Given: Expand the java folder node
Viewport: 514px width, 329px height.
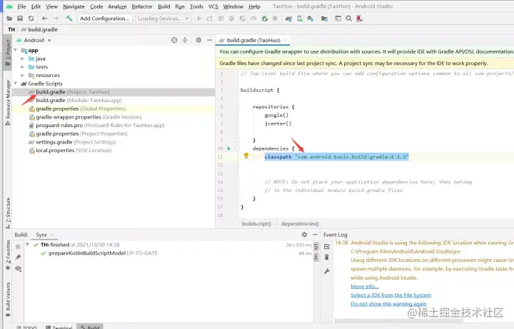Looking at the screenshot, I should (22, 59).
